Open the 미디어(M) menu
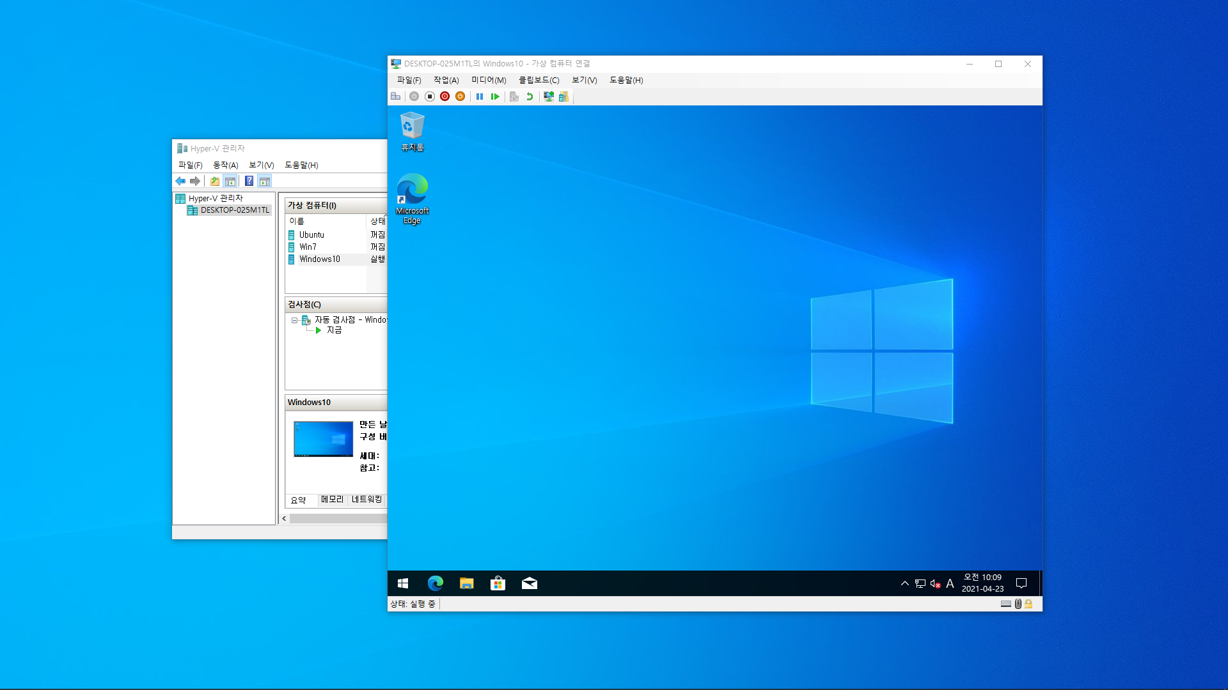The height and width of the screenshot is (690, 1228). coord(489,80)
